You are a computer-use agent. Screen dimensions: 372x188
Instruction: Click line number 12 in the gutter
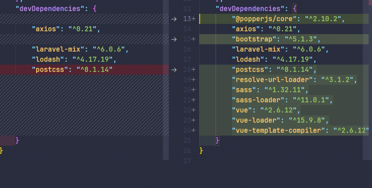click(x=187, y=9)
